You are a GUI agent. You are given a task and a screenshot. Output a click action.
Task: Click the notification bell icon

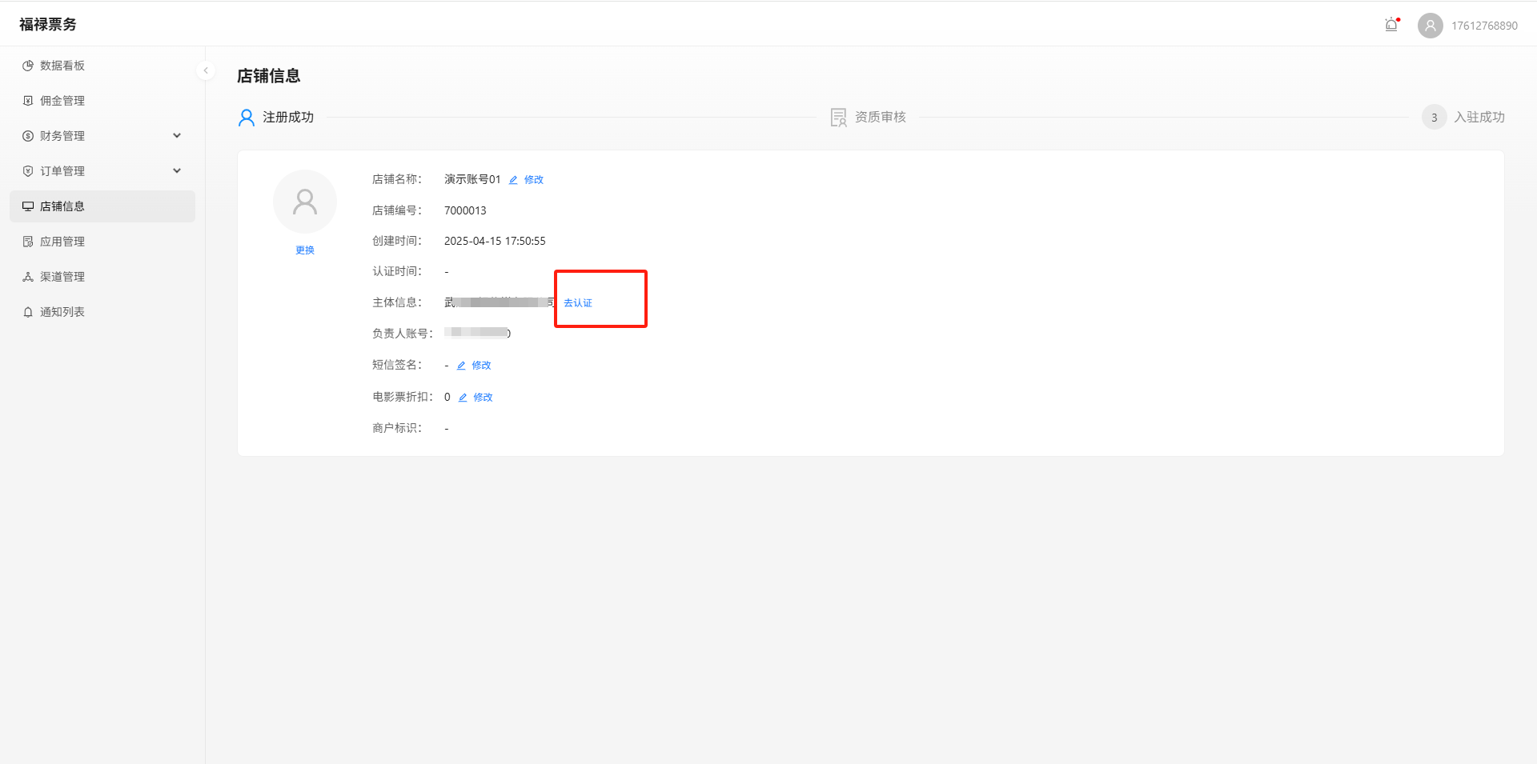click(1391, 25)
